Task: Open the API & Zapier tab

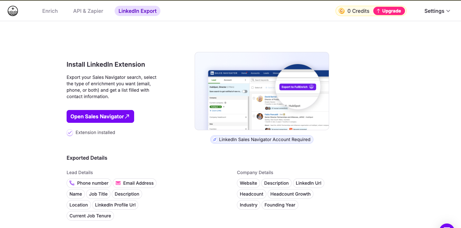Action: [88, 11]
